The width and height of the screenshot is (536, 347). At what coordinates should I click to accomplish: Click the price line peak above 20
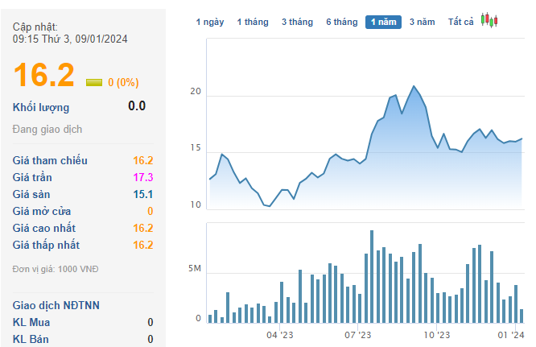tap(414, 86)
